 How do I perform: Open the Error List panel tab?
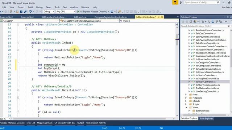tap(30, 123)
